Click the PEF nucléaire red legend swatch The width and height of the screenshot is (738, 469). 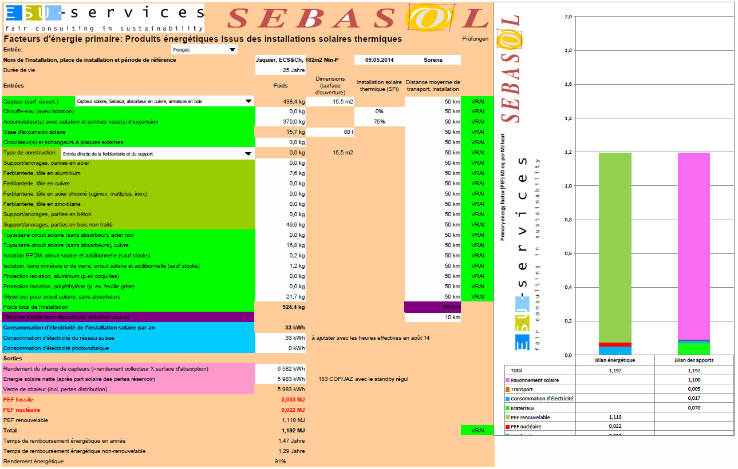507,427
